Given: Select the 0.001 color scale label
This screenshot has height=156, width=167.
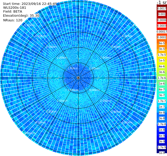Looking at the screenshot, I should pos(162,14).
